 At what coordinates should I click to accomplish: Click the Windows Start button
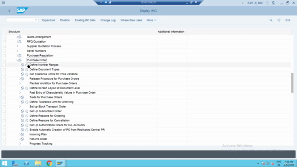[x=4, y=163]
